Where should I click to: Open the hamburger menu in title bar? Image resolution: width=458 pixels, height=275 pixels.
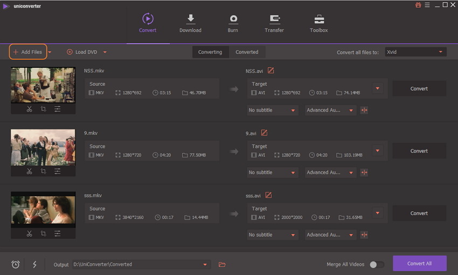[427, 5]
